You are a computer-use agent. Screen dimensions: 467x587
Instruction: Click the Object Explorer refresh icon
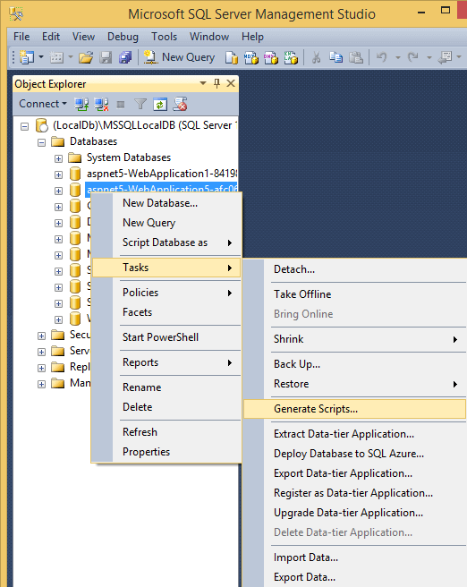160,105
